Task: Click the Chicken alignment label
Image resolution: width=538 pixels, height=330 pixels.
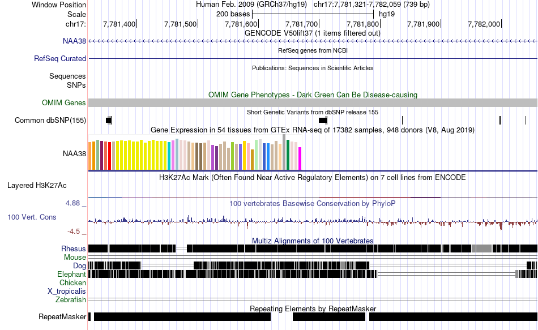Action: coord(72,282)
